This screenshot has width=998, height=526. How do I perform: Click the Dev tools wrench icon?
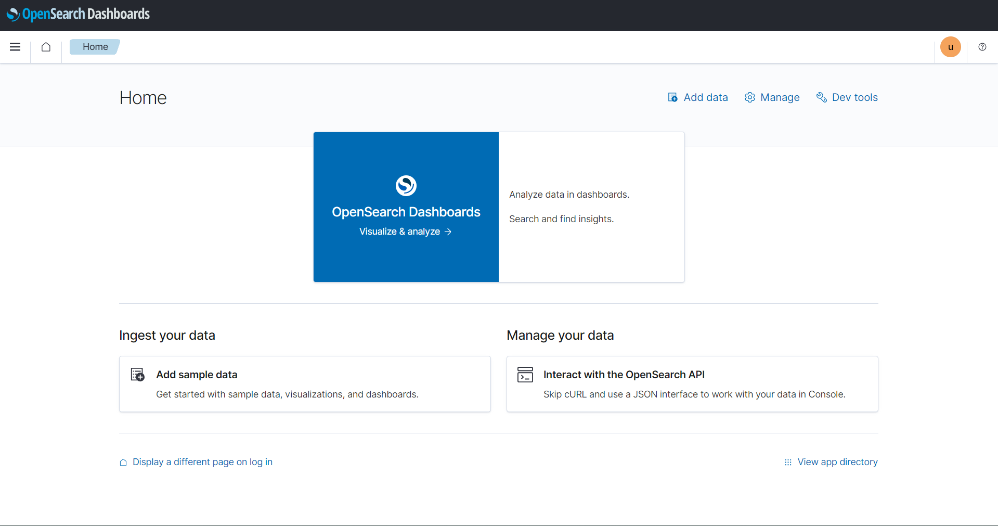(821, 97)
